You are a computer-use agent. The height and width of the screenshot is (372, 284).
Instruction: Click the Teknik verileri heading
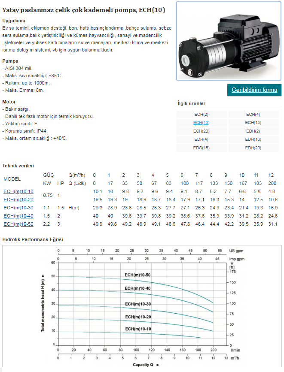(18, 166)
